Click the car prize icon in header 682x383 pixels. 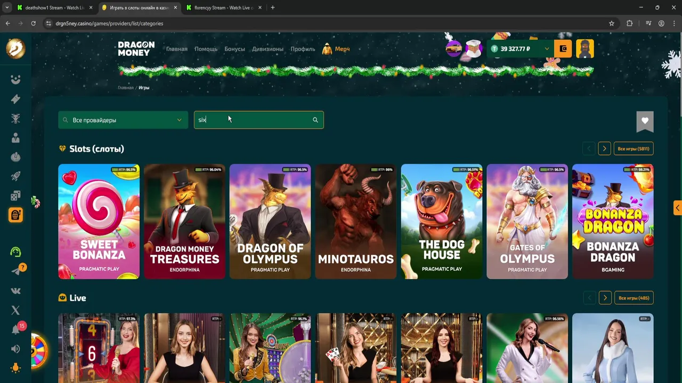click(453, 49)
